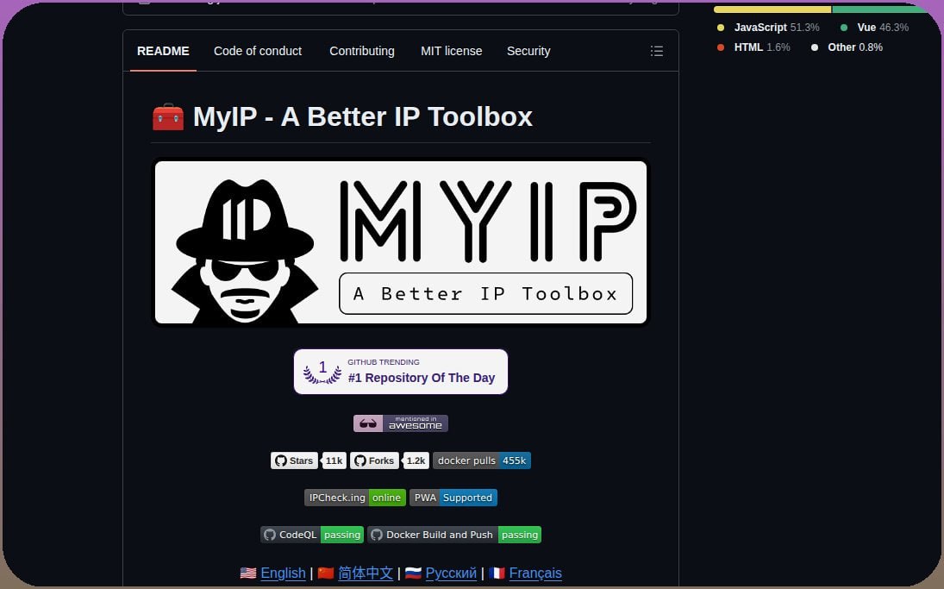944x589 pixels.
Task: Click the docker pulls 455k badge
Action: 482,461
